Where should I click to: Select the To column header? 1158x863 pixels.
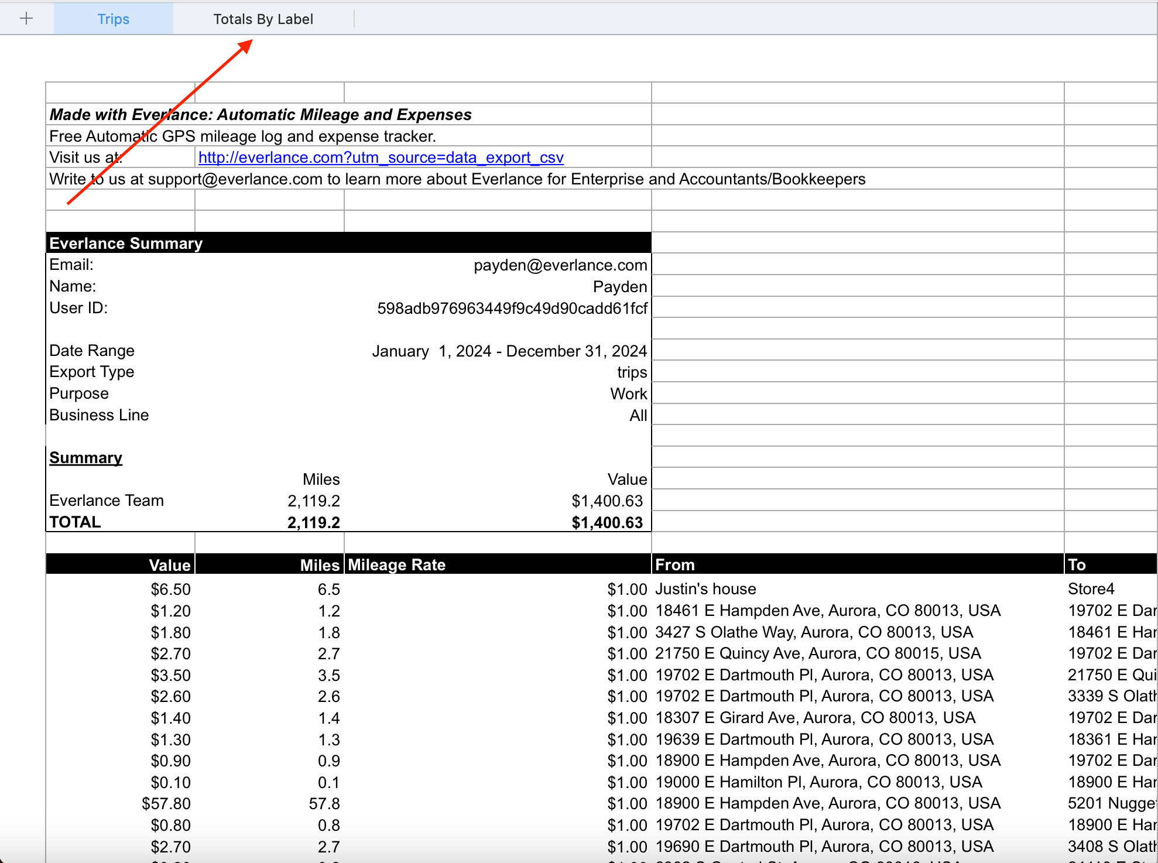click(x=1077, y=564)
